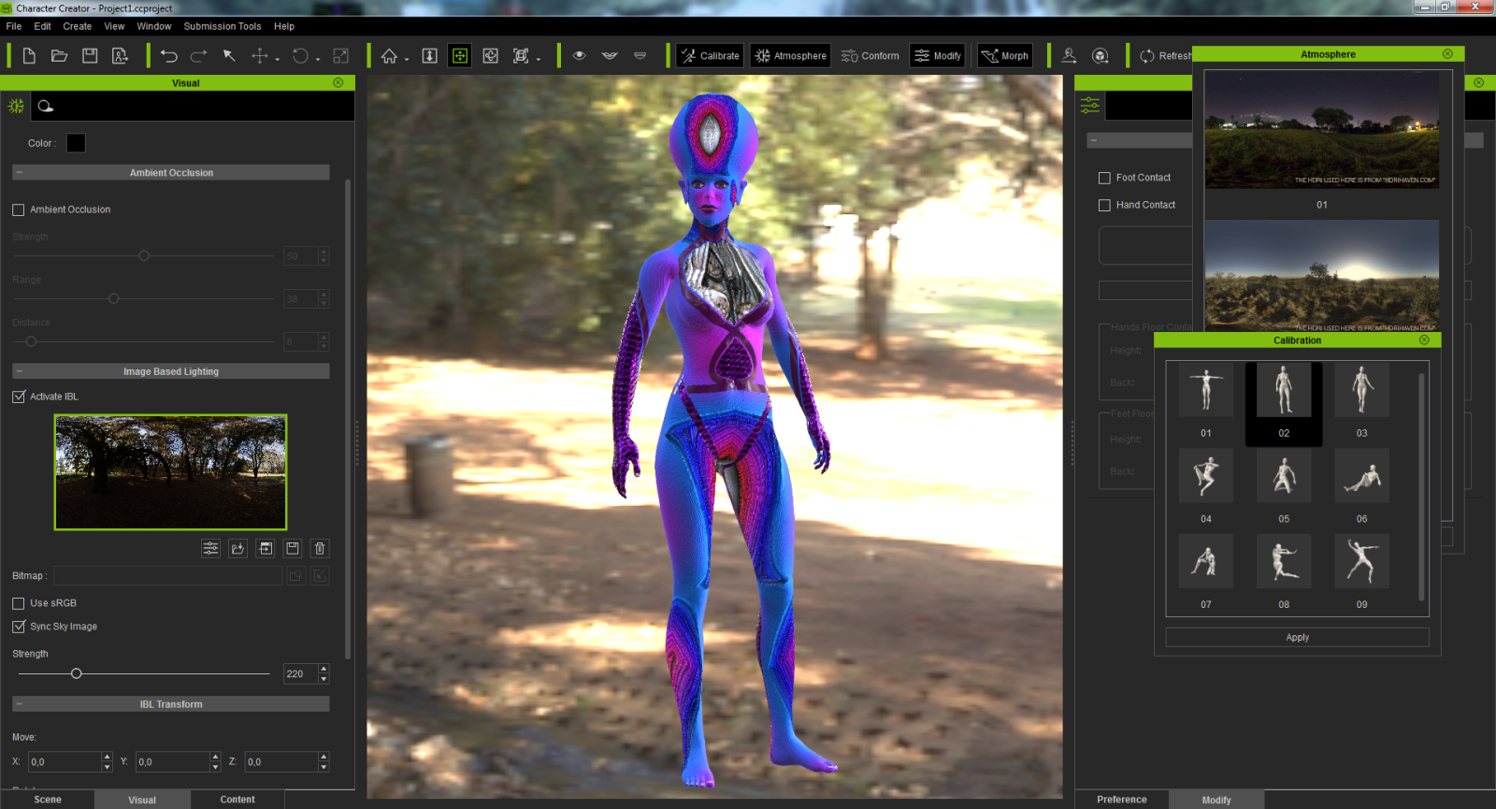Enable the Foot Contact checkbox
The width and height of the screenshot is (1496, 809).
1104,178
